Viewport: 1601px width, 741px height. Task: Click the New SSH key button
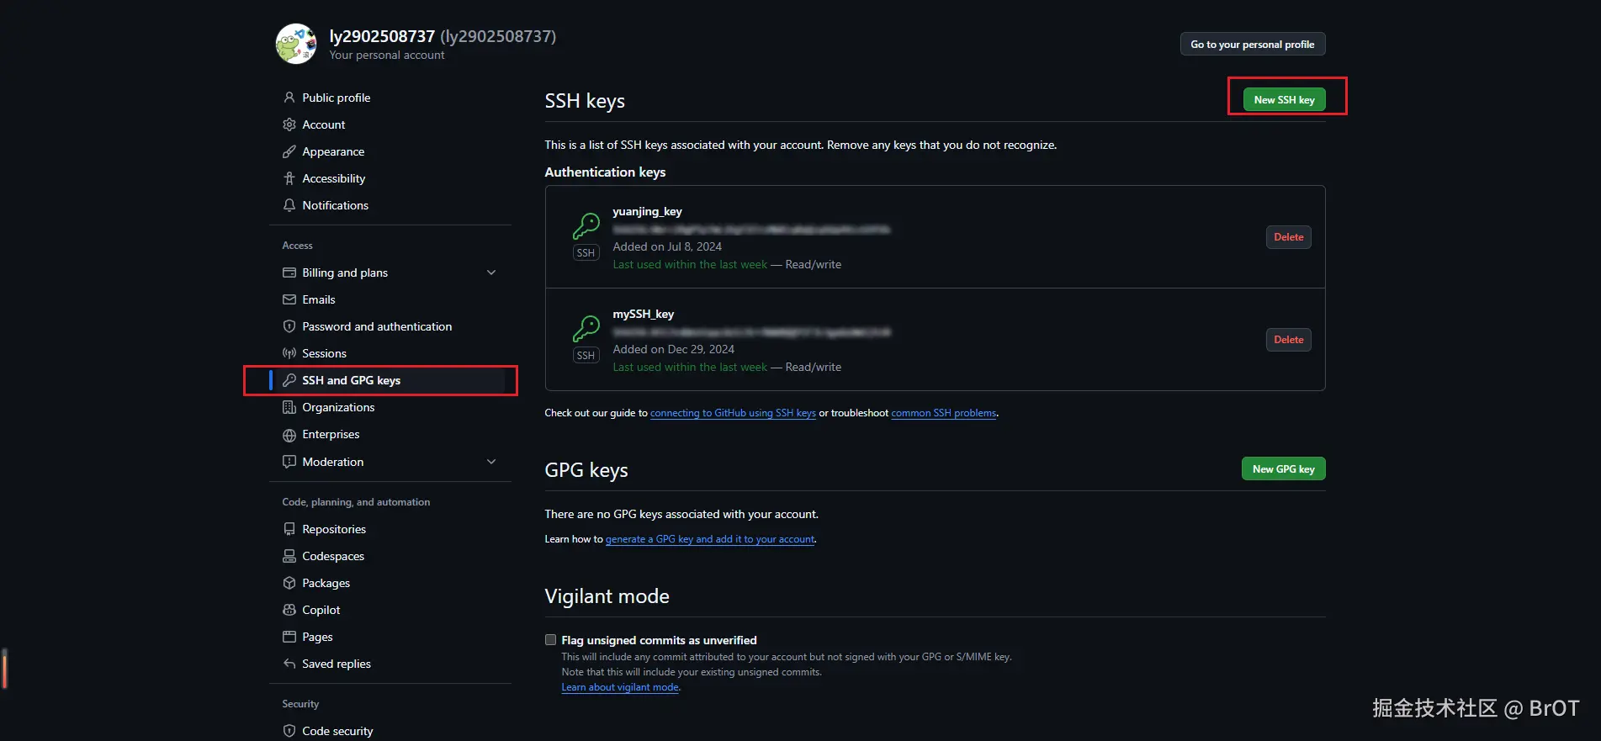coord(1284,99)
